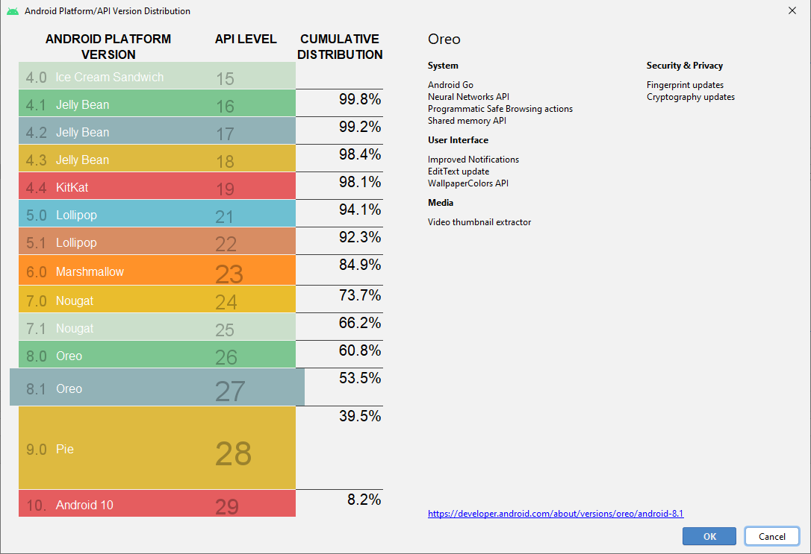Pick the 4.3 Jelly Bean version bar
Viewport: 811px width, 554px height.
(x=157, y=160)
